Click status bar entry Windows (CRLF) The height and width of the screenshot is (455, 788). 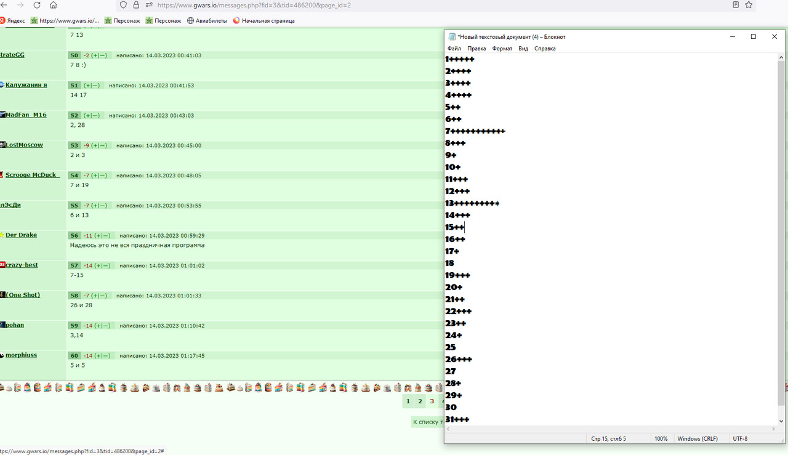(x=698, y=439)
